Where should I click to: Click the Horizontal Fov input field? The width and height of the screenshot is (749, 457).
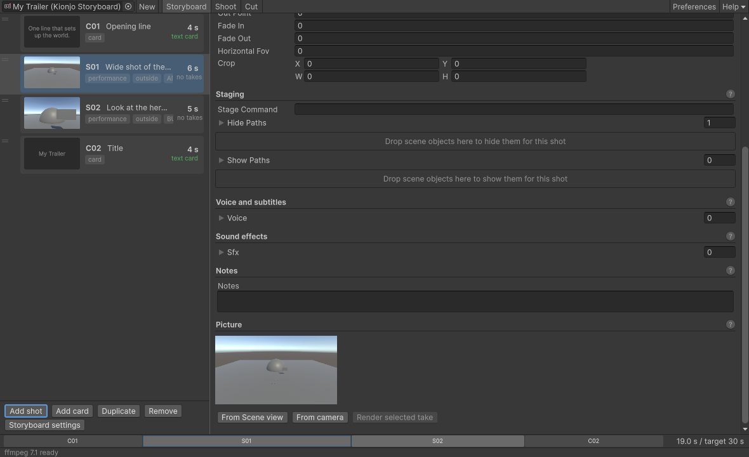point(514,51)
